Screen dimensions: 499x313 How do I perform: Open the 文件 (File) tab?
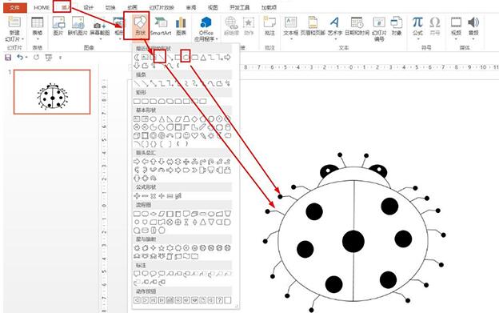[14, 7]
